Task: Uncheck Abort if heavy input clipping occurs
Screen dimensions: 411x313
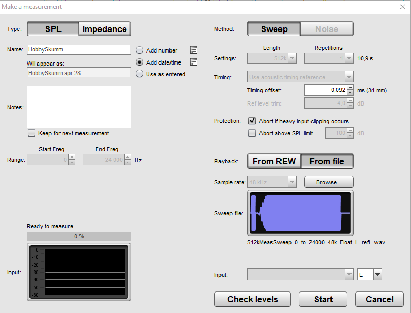Action: [252, 121]
